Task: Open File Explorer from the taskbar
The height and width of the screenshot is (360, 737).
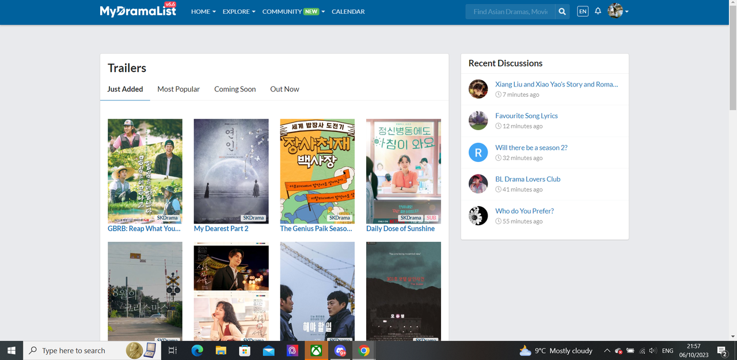Action: pyautogui.click(x=221, y=350)
